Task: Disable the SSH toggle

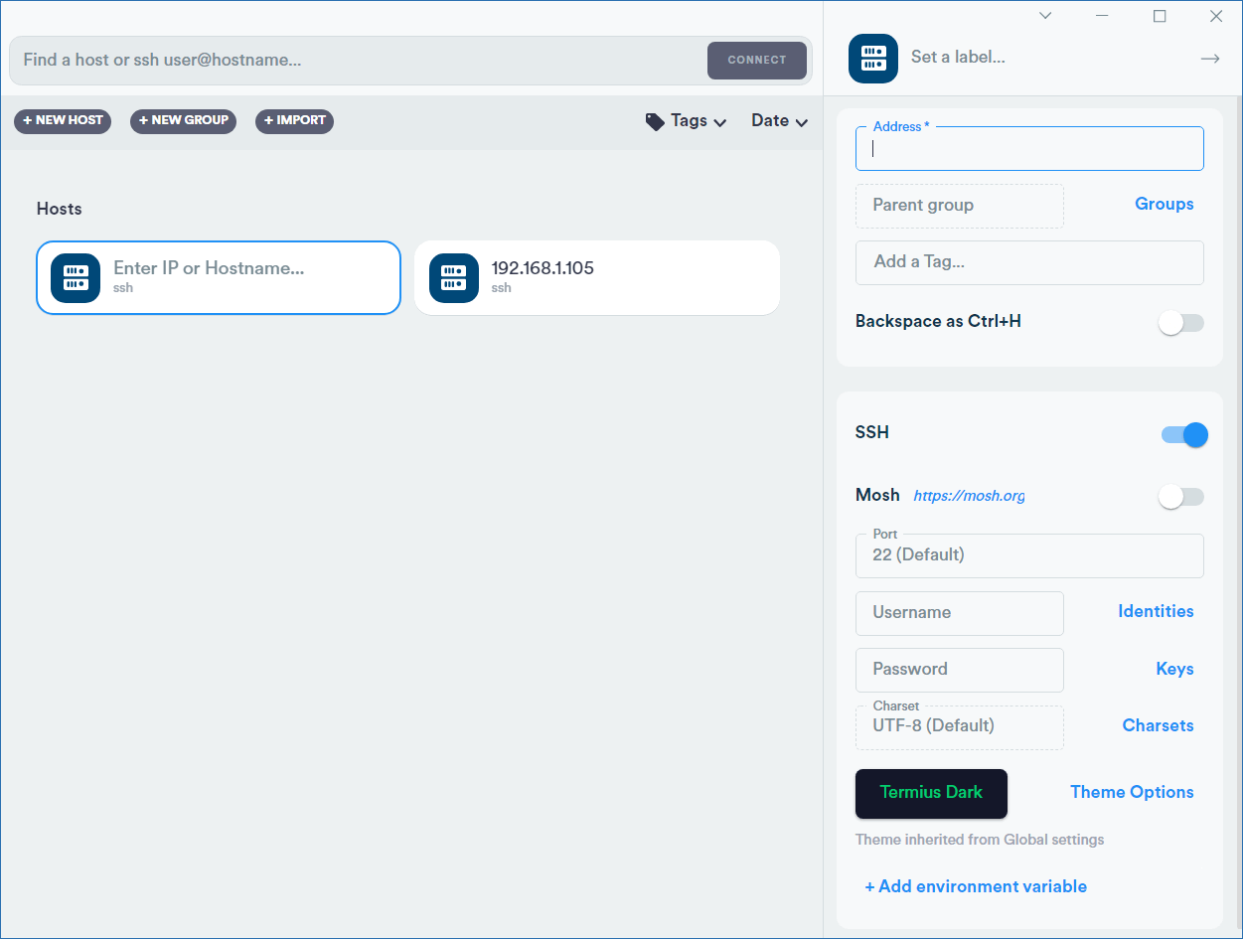Action: click(x=1184, y=434)
